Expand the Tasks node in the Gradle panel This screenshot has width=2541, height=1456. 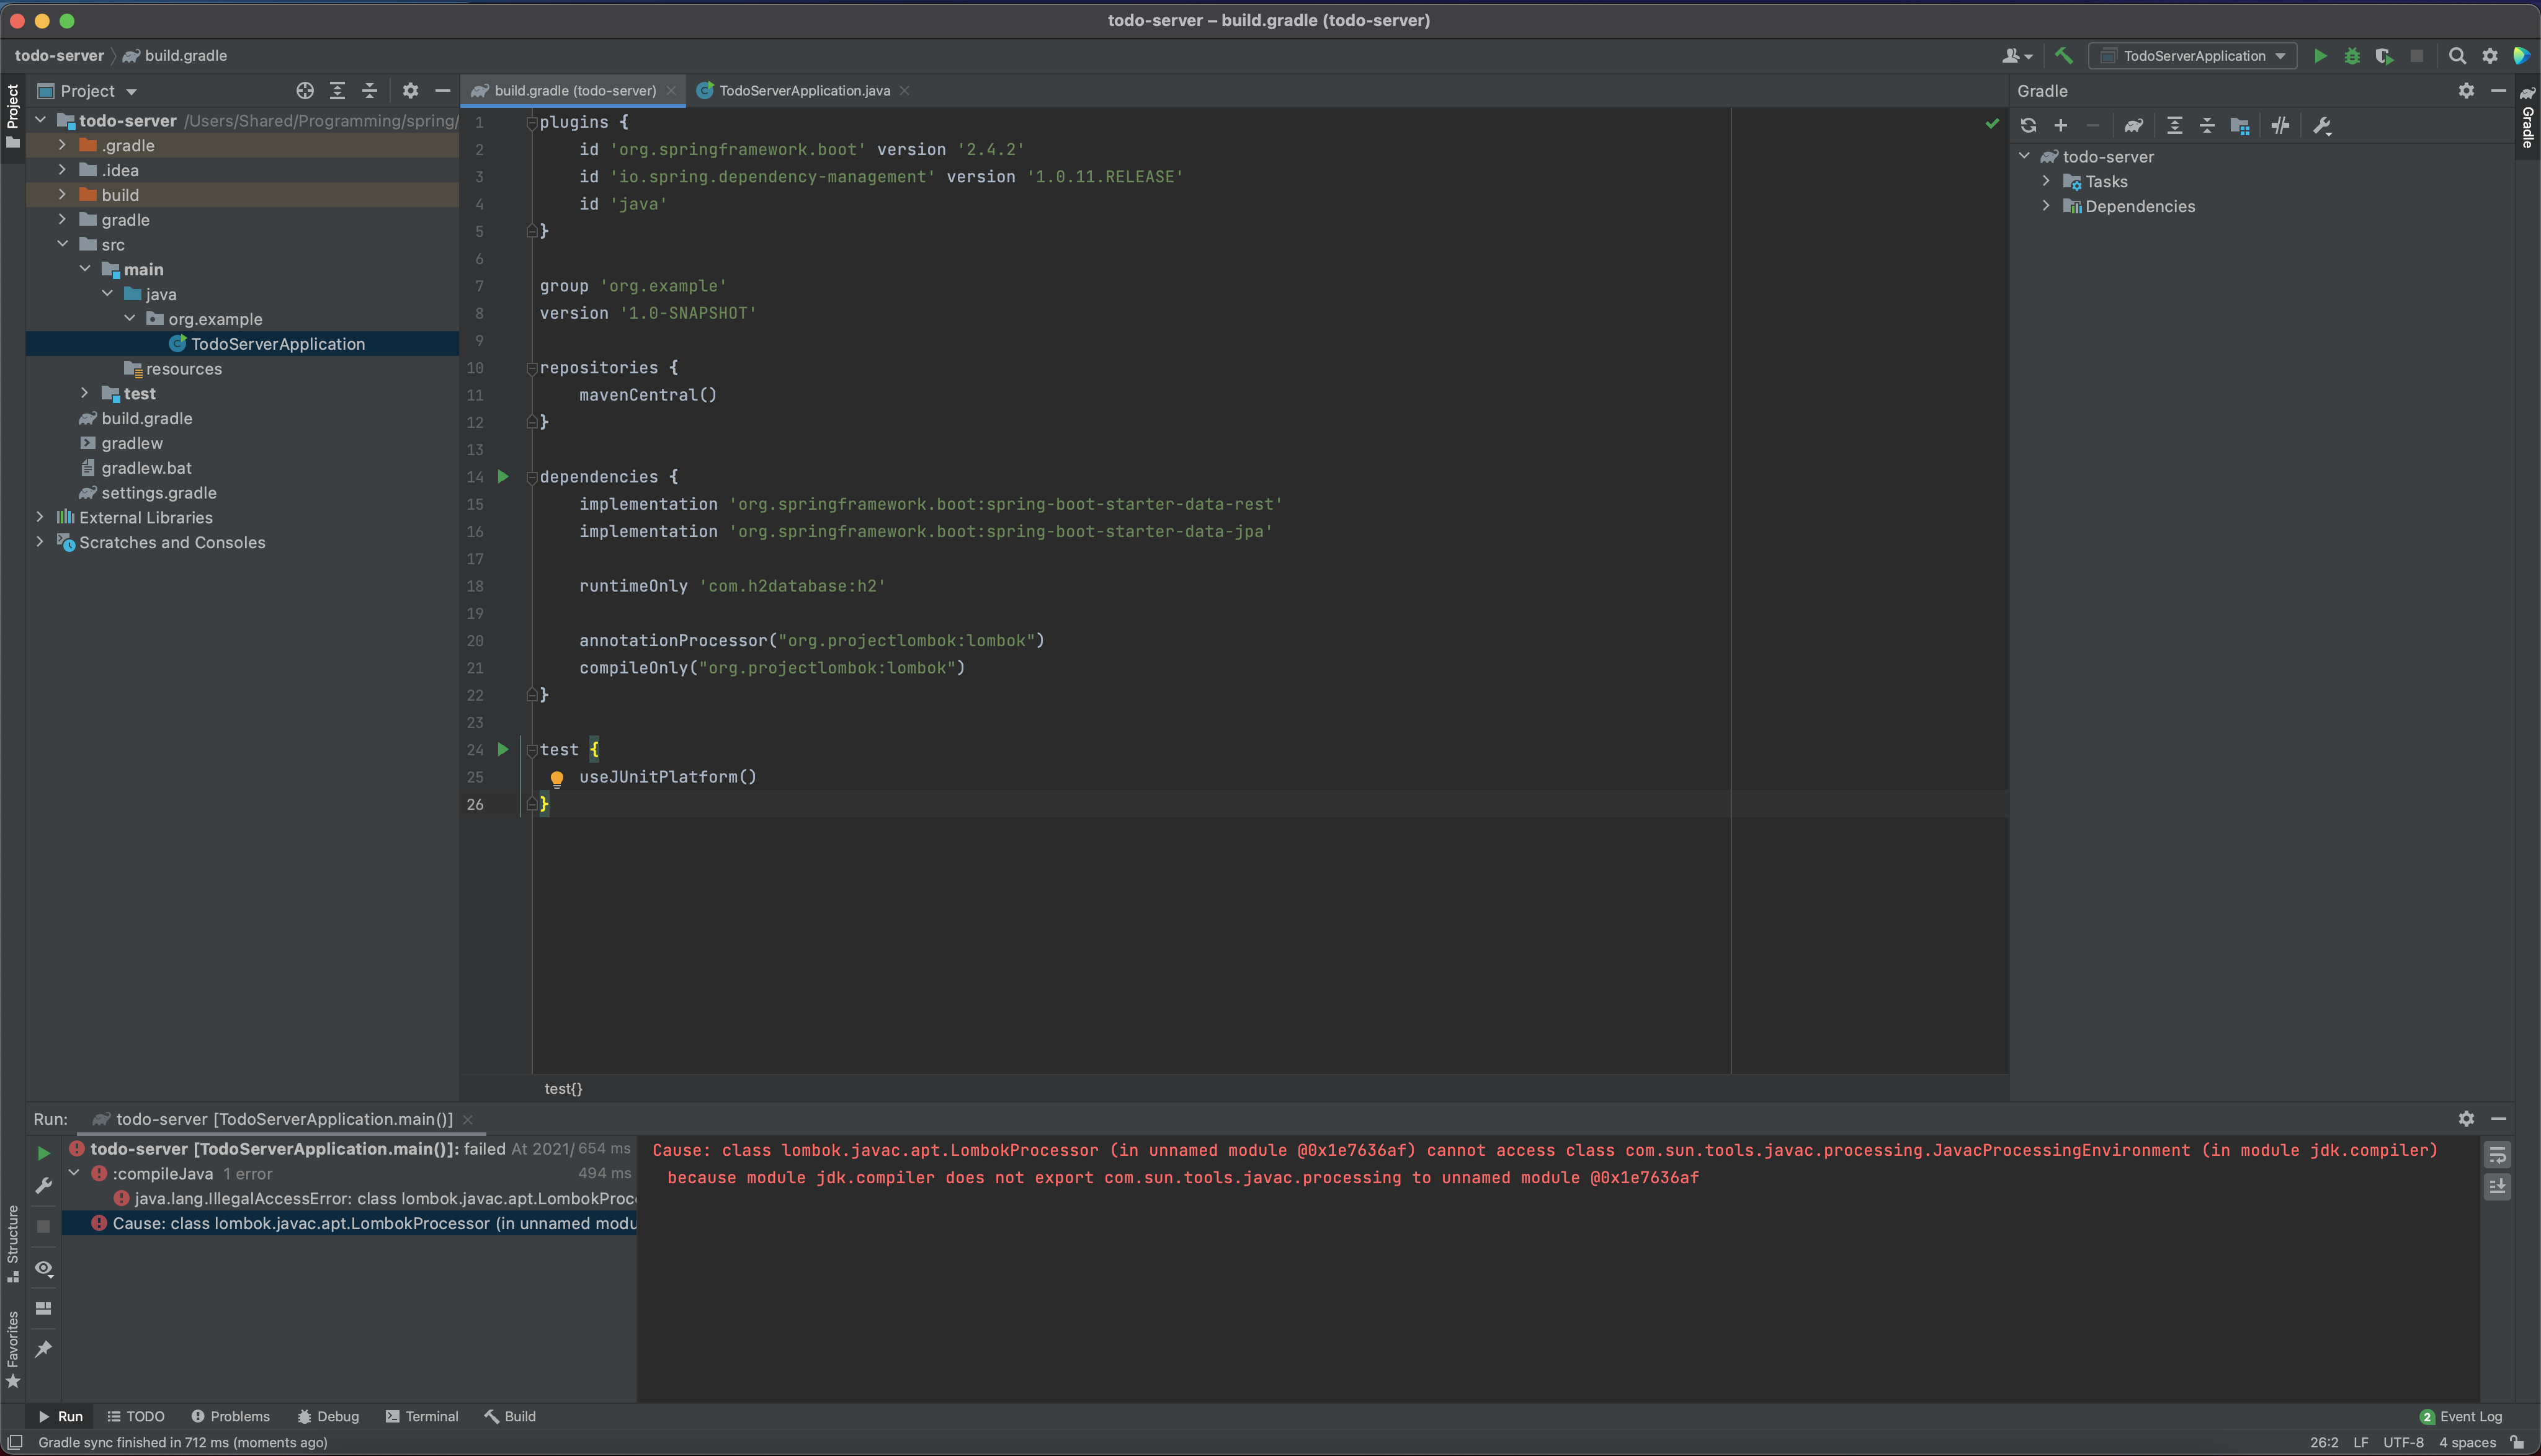click(x=2047, y=181)
